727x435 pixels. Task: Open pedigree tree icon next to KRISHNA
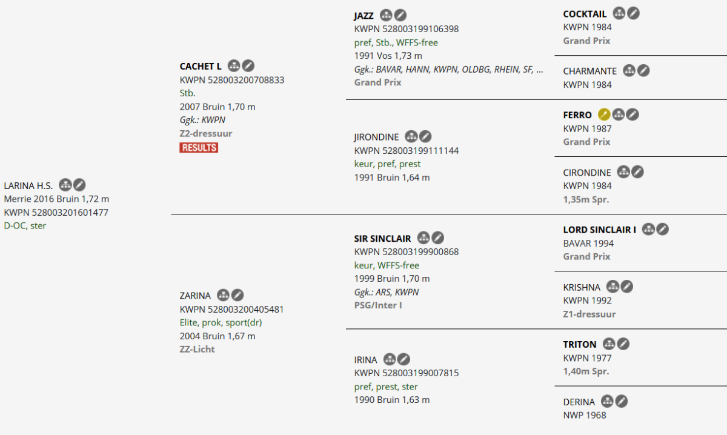coord(613,287)
